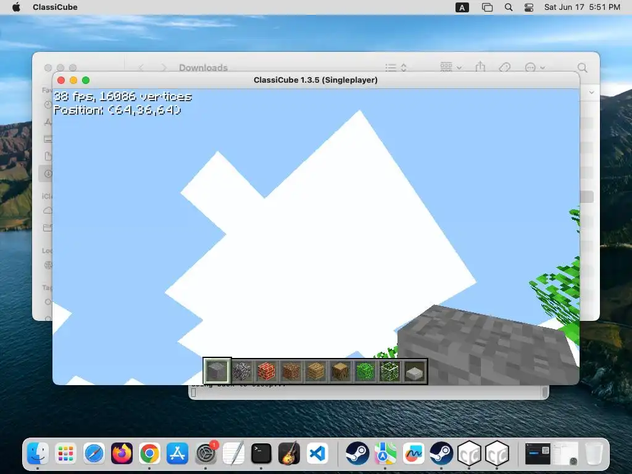632x474 pixels.
Task: Click the Tags icon in Finder toolbar
Action: click(x=505, y=67)
